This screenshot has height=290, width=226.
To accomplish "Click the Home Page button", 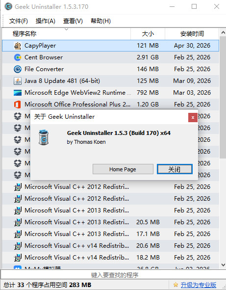I will click(123, 169).
